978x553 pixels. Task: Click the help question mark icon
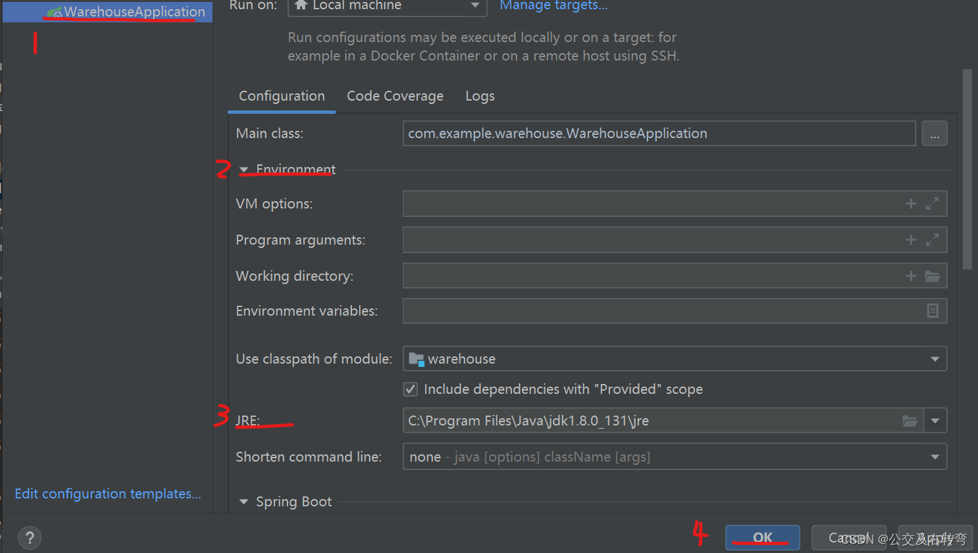tap(29, 538)
